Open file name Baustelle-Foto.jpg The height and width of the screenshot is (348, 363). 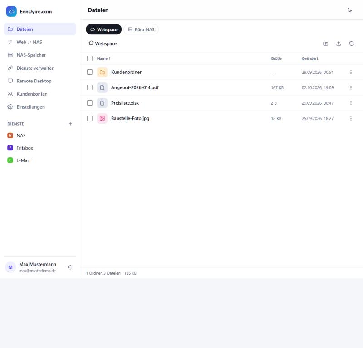tap(130, 118)
